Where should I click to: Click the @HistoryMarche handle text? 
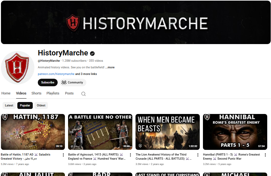(49, 61)
